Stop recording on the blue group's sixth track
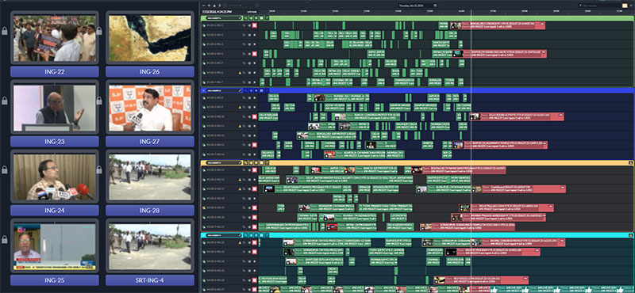 click(255, 145)
